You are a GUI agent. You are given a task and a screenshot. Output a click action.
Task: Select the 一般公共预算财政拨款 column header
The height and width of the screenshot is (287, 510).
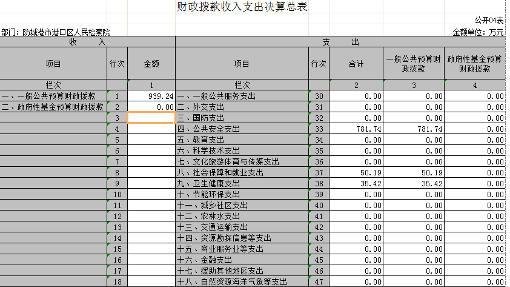pyautogui.click(x=414, y=64)
